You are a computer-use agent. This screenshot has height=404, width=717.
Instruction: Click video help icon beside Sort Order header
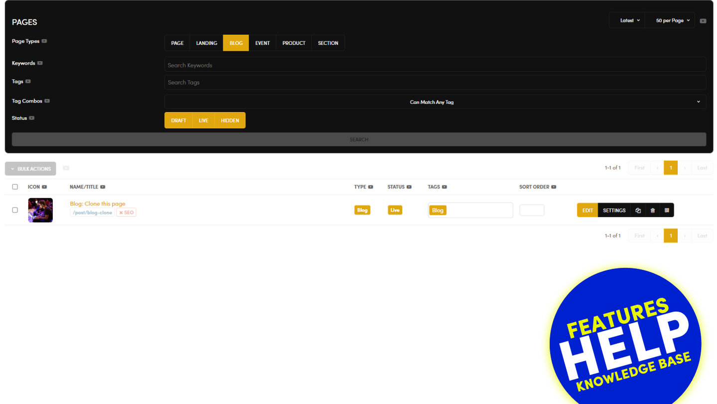pos(554,187)
